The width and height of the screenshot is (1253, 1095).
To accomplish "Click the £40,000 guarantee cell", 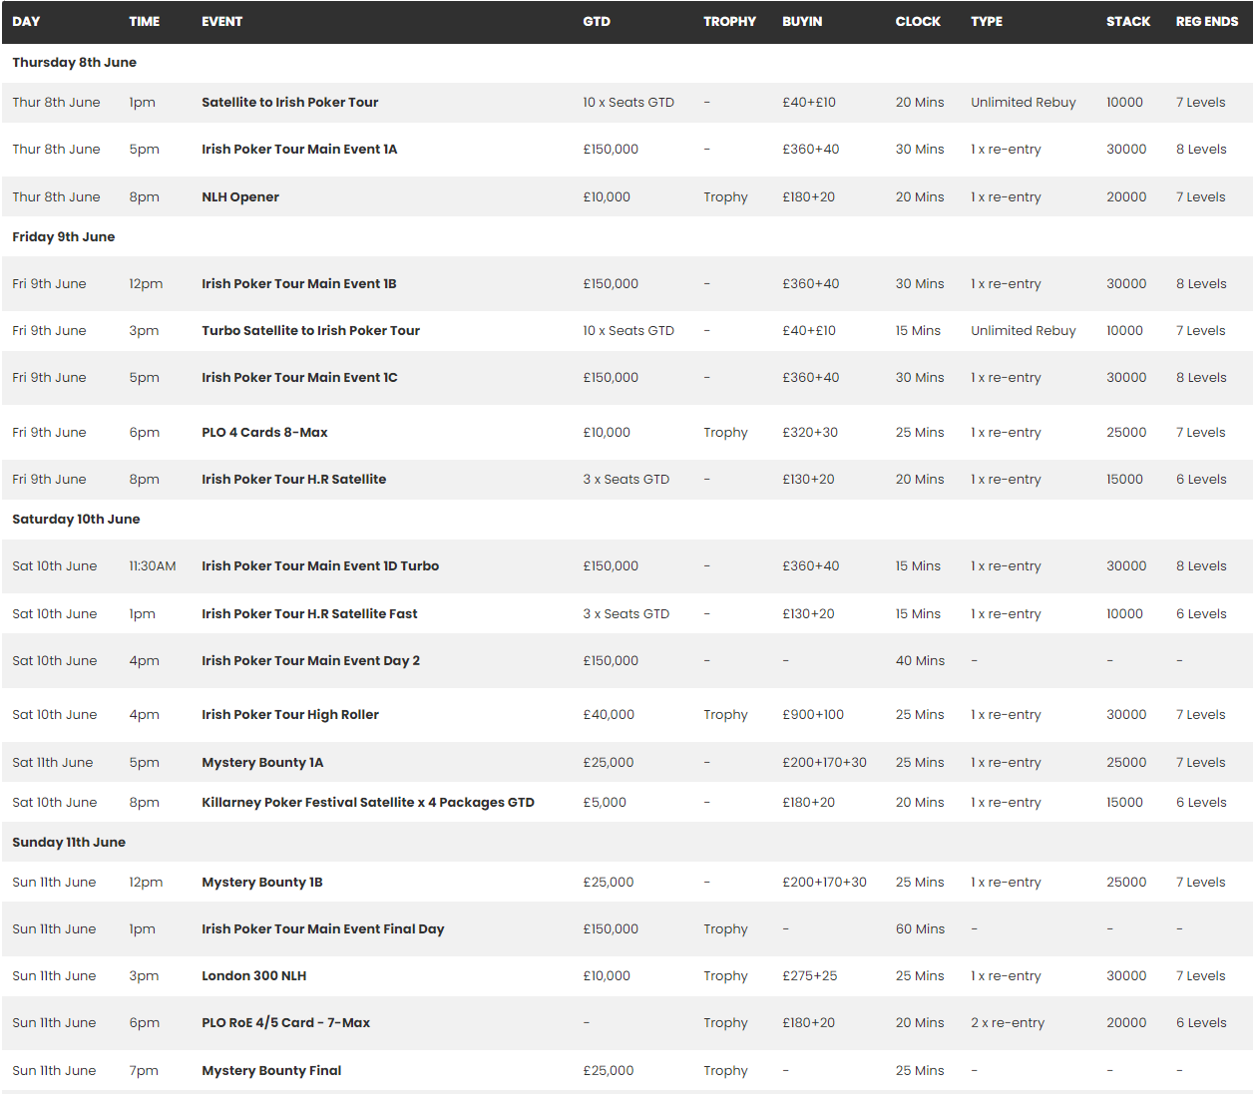I will pyautogui.click(x=609, y=714).
